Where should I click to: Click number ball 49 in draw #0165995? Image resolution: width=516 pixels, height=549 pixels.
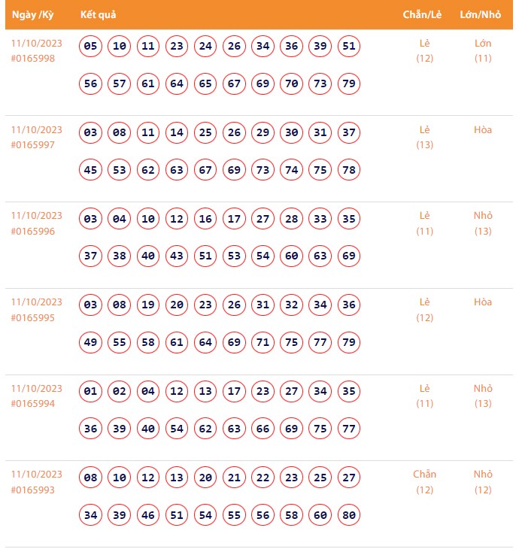tap(91, 342)
